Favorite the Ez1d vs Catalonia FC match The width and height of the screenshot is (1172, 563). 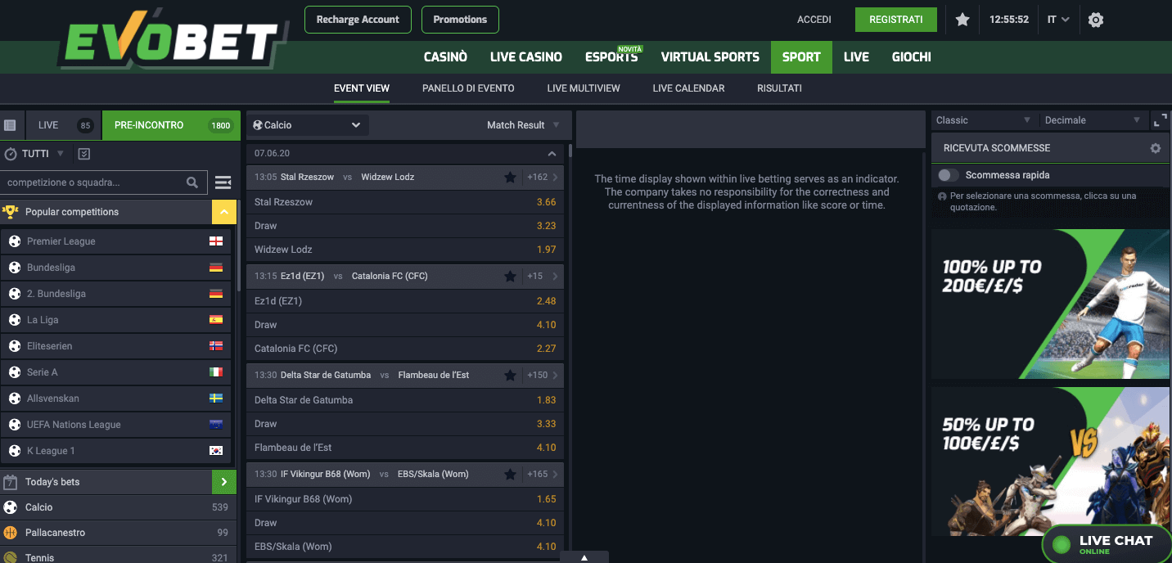510,277
